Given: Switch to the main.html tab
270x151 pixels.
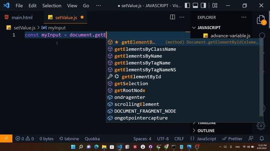Looking at the screenshot, I should coord(22,18).
